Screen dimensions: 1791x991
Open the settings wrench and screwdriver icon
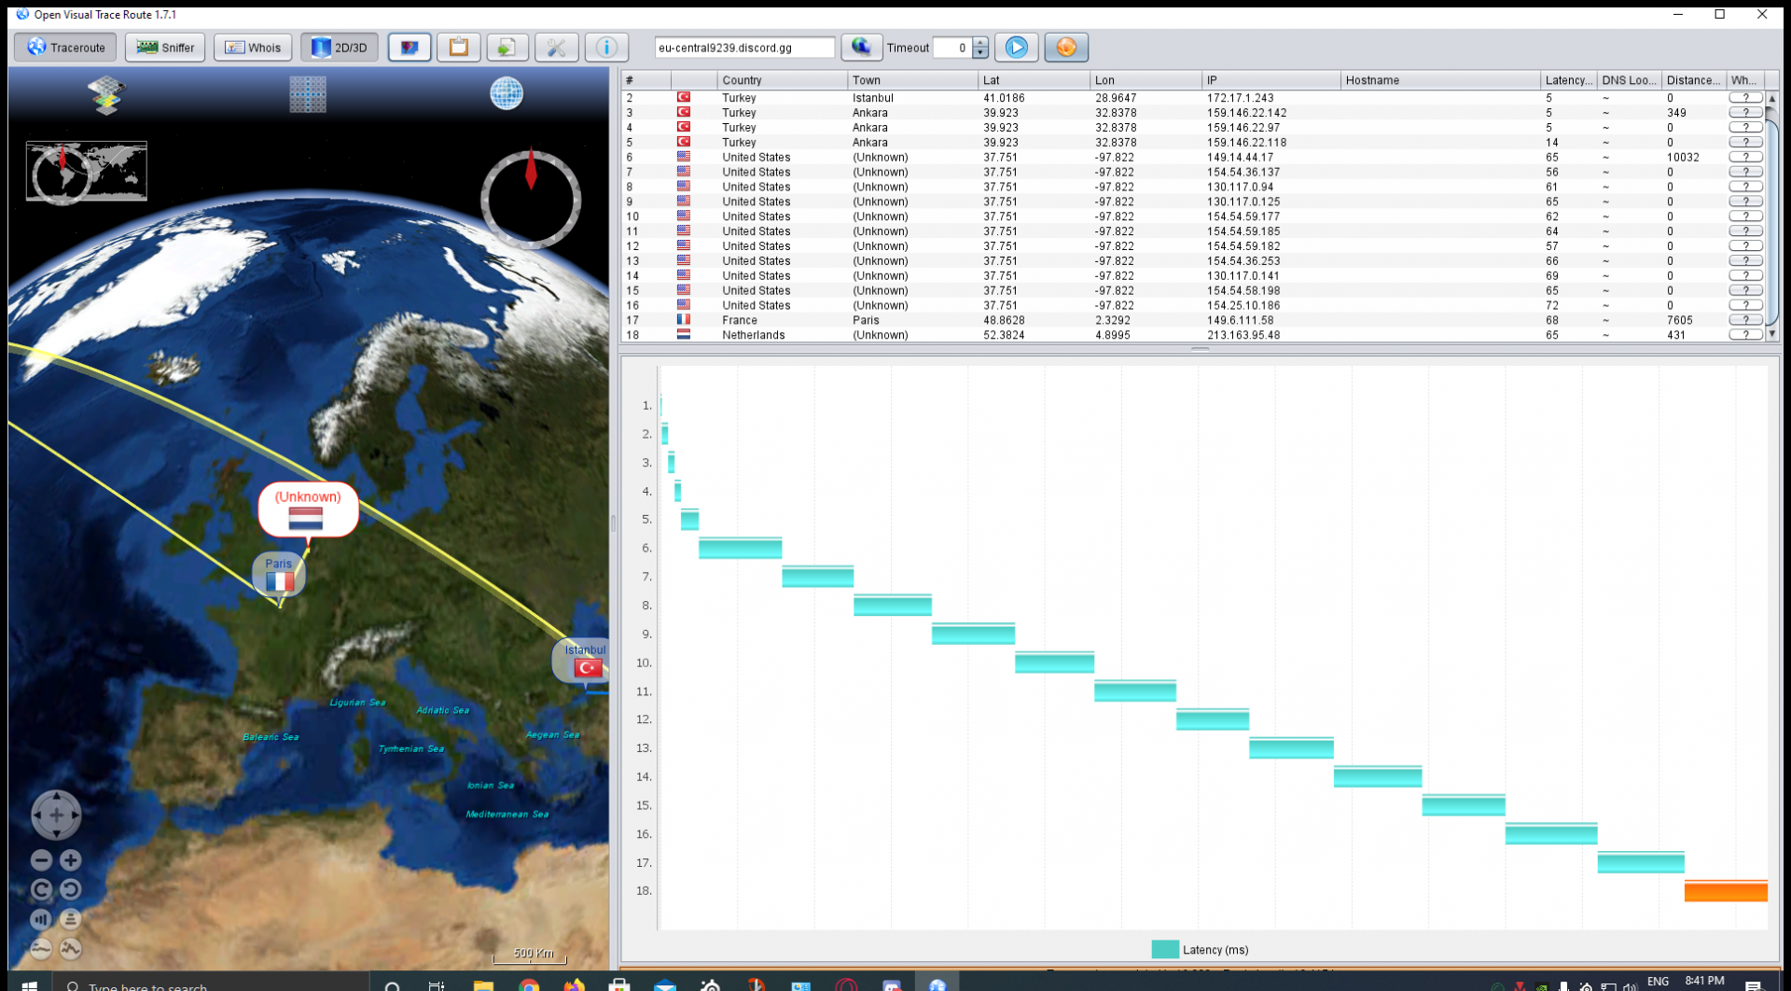coord(556,48)
